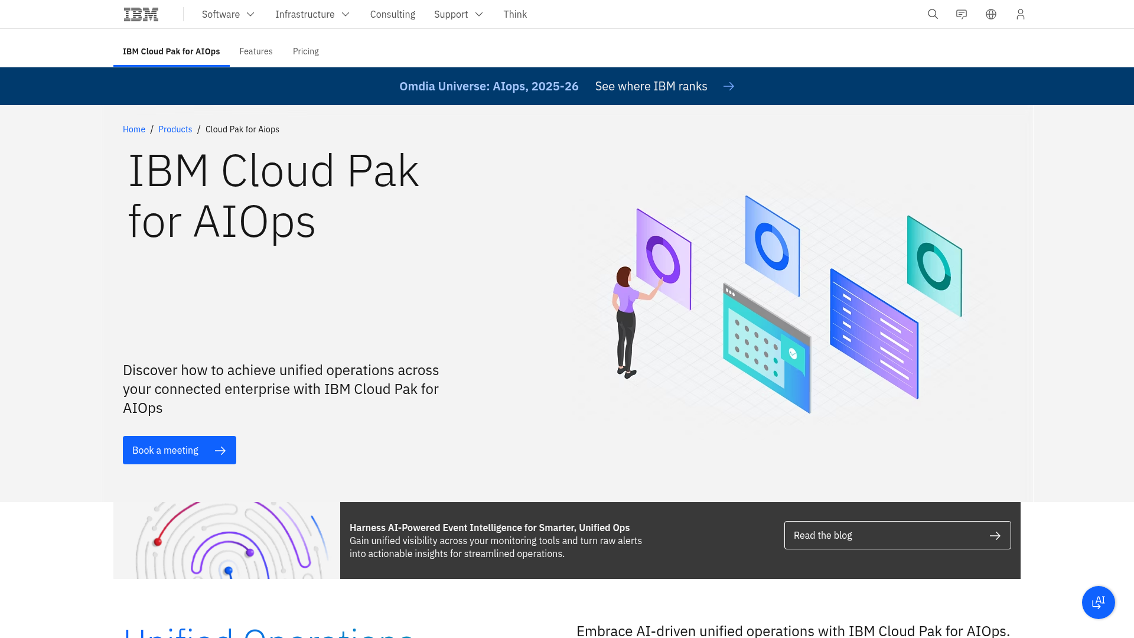Click See where IBM ranks link
The image size is (1134, 638).
[651, 86]
